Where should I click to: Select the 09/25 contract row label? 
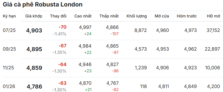(9, 49)
